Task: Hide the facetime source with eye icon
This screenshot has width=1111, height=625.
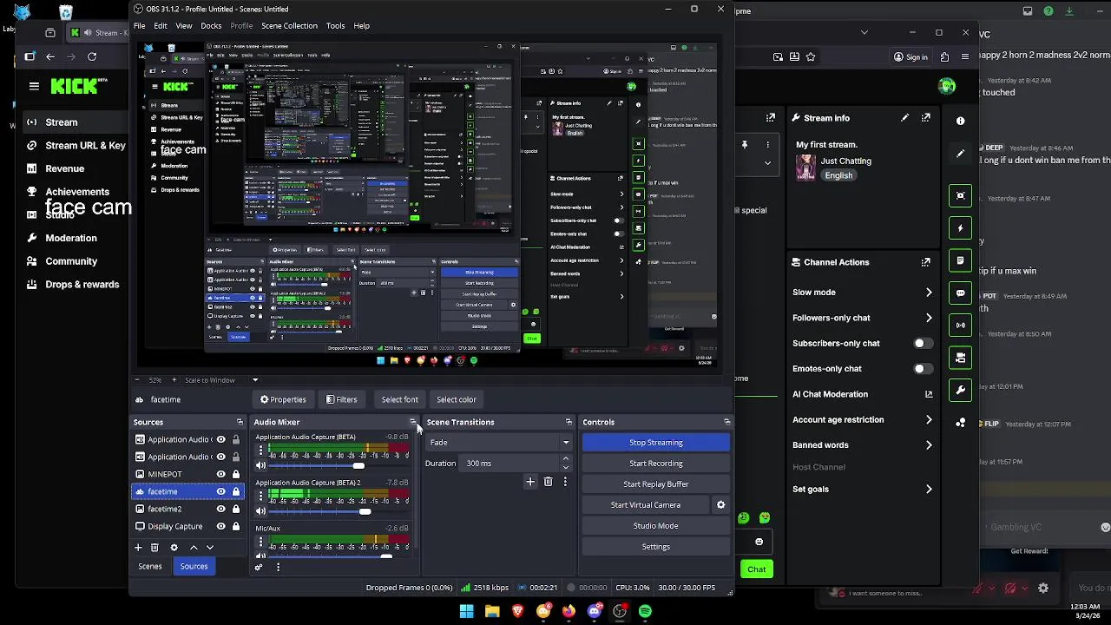Action: pos(220,491)
